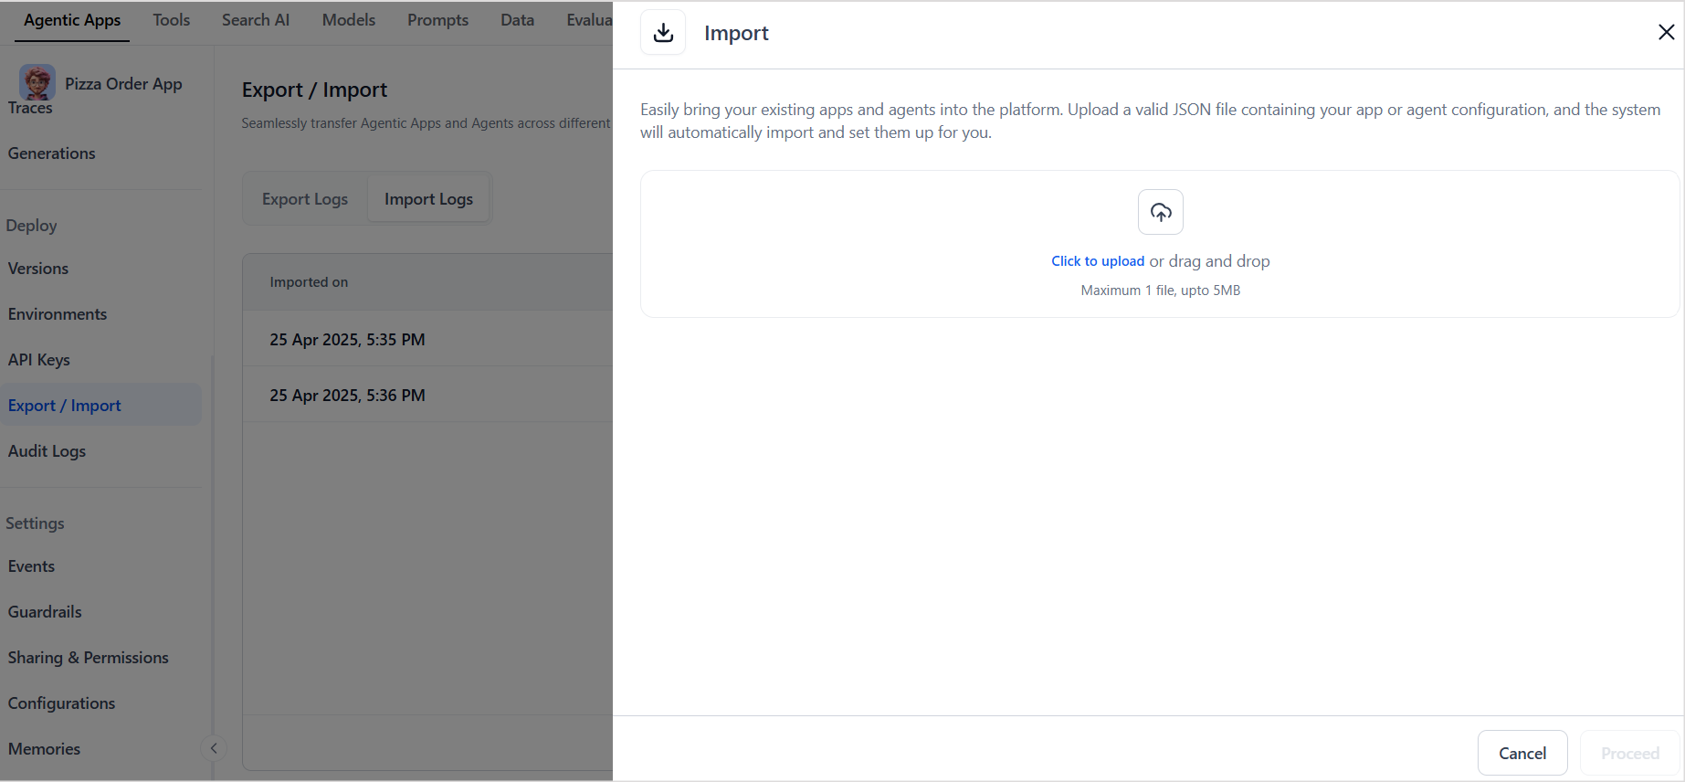Click the upload cloud icon
The width and height of the screenshot is (1685, 782).
[1161, 212]
